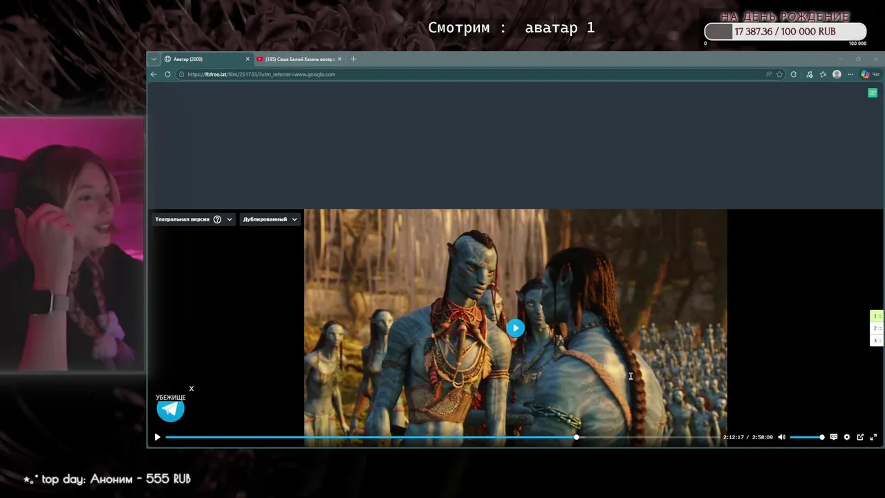The width and height of the screenshot is (885, 498).
Task: Expand the Театральная версия dropdown
Action: (194, 219)
